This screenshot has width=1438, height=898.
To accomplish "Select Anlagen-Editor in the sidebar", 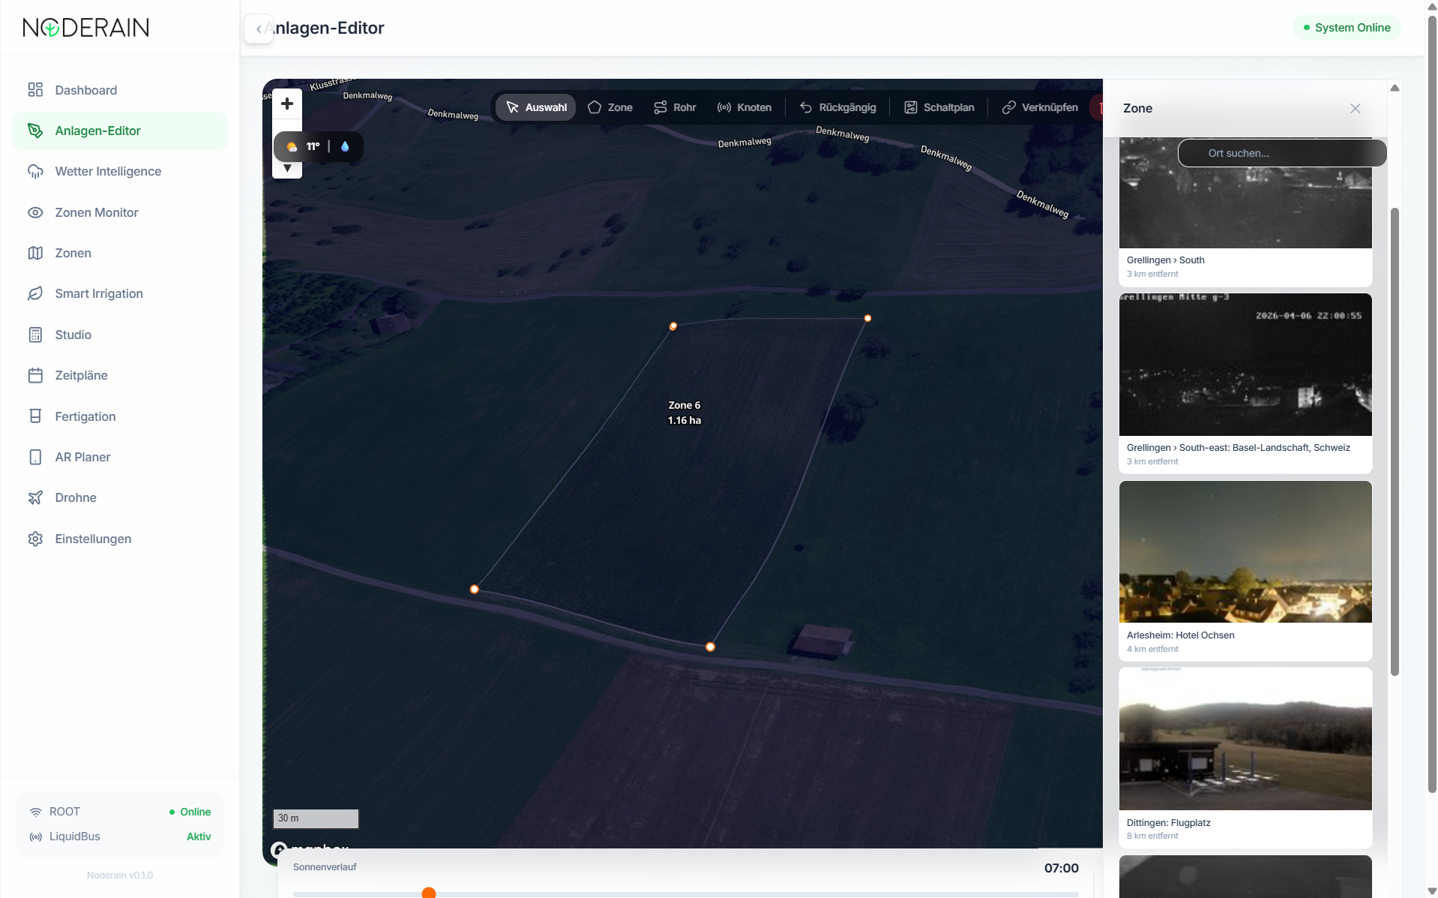I will pos(120,131).
